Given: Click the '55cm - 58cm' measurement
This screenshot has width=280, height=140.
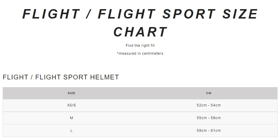Looking at the screenshot, I should click(209, 118).
